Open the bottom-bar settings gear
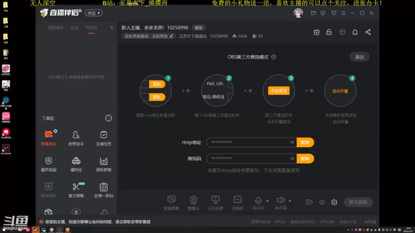Image resolution: width=415 pixels, height=233 pixels. 334,202
